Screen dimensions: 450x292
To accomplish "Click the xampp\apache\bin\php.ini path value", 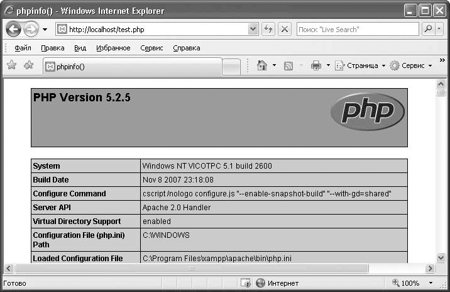I will 217,259.
